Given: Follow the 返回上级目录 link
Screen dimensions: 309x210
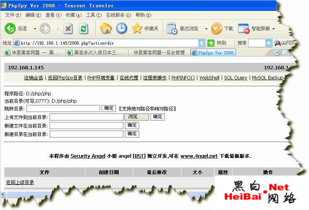Looking at the screenshot, I should pyautogui.click(x=20, y=182).
